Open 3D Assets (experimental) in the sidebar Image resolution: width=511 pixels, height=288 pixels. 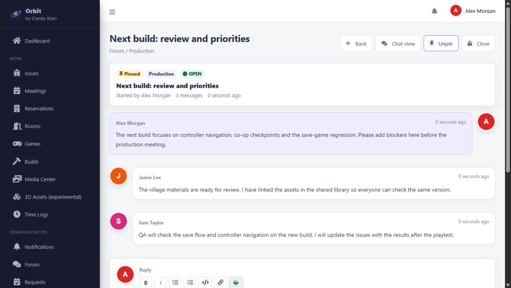coord(50,197)
